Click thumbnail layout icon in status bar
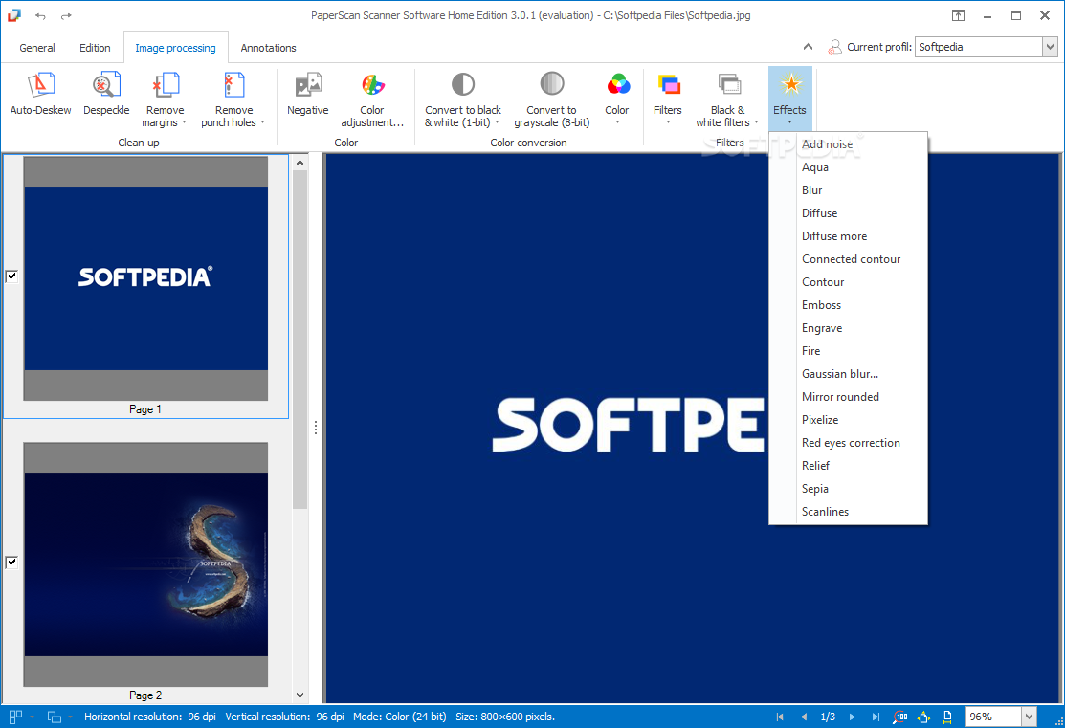This screenshot has height=728, width=1065. click(15, 717)
